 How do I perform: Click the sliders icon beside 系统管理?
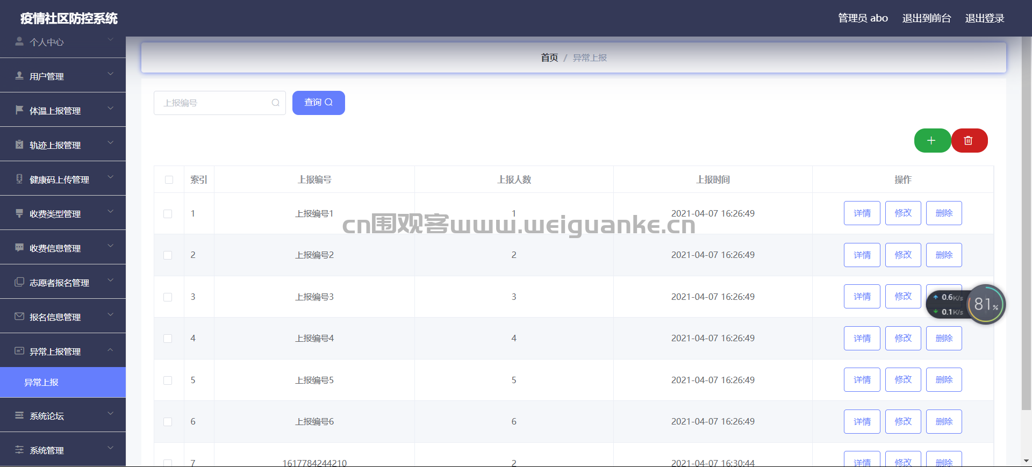tap(19, 450)
